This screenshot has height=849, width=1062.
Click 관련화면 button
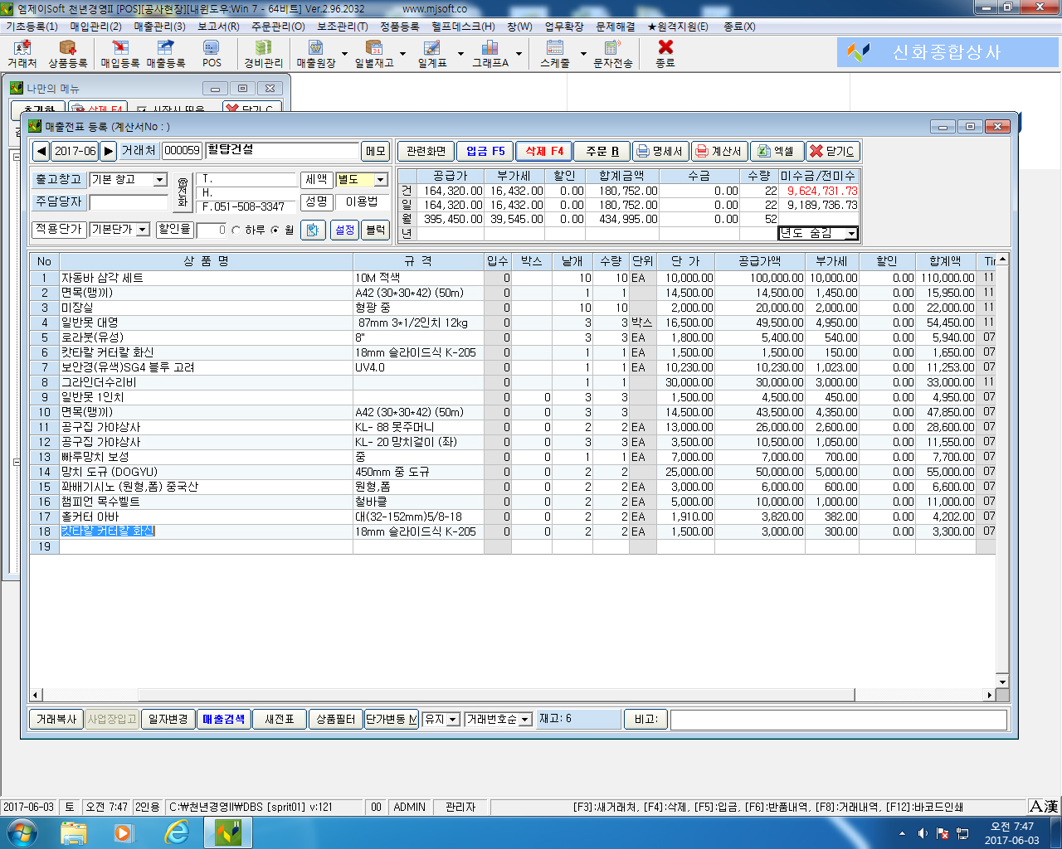426,151
